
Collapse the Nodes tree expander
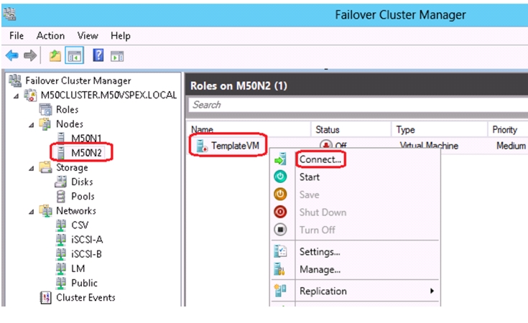click(32, 125)
